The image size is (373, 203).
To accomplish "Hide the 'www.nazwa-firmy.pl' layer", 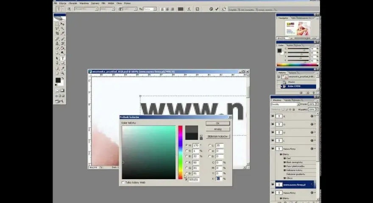I will (x=273, y=184).
